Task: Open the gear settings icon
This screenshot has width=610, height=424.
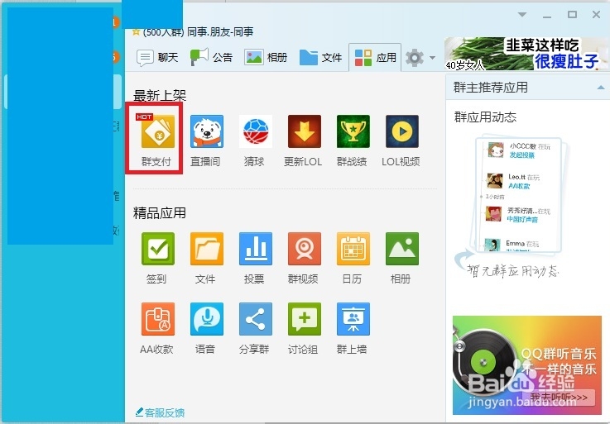Action: click(x=415, y=58)
